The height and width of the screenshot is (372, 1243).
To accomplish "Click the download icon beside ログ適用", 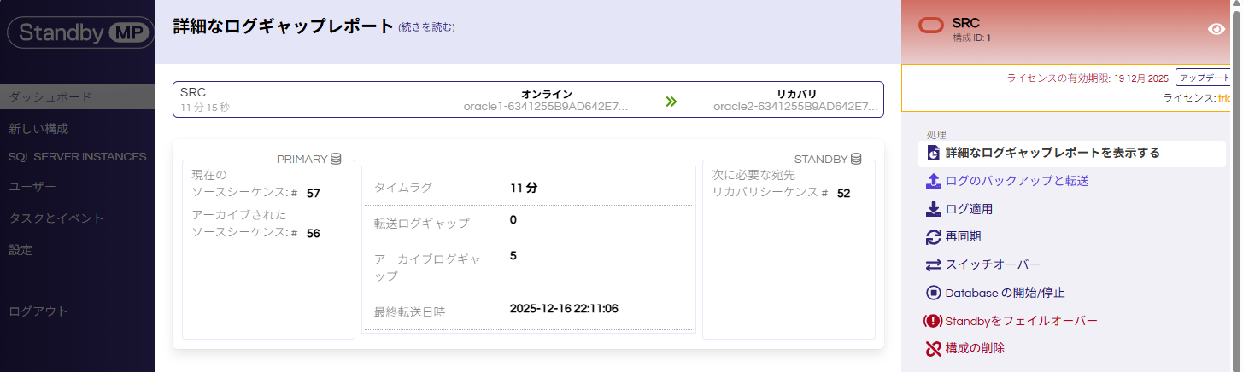I will click(x=933, y=209).
